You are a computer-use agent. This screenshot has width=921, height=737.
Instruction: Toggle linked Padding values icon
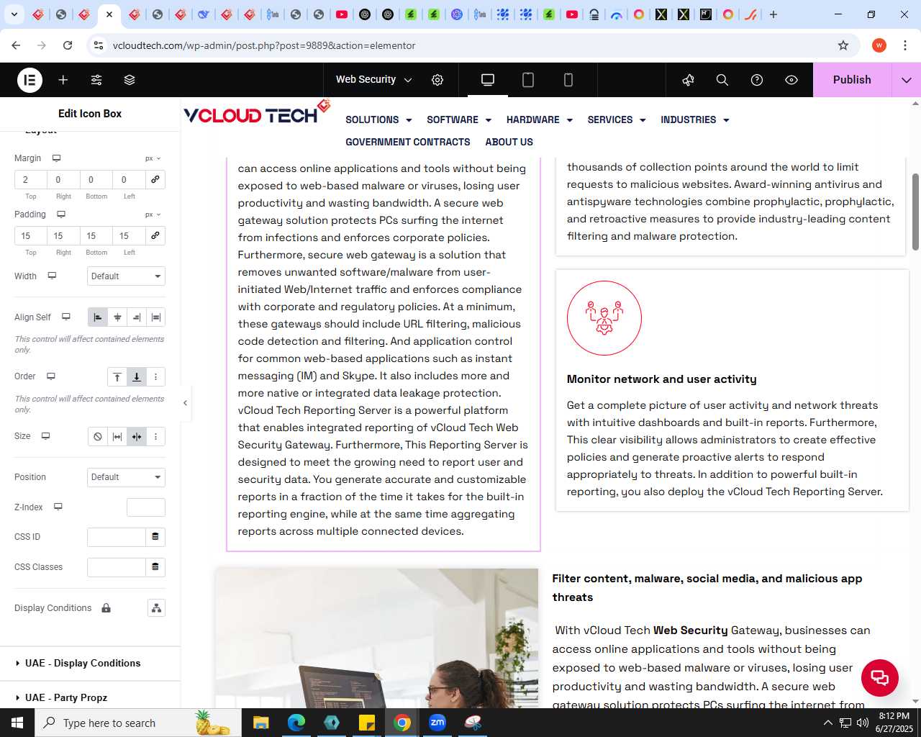pyautogui.click(x=155, y=235)
